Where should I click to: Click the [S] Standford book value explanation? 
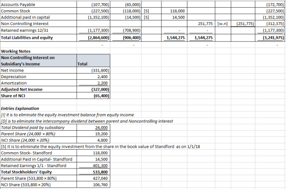(101, 147)
